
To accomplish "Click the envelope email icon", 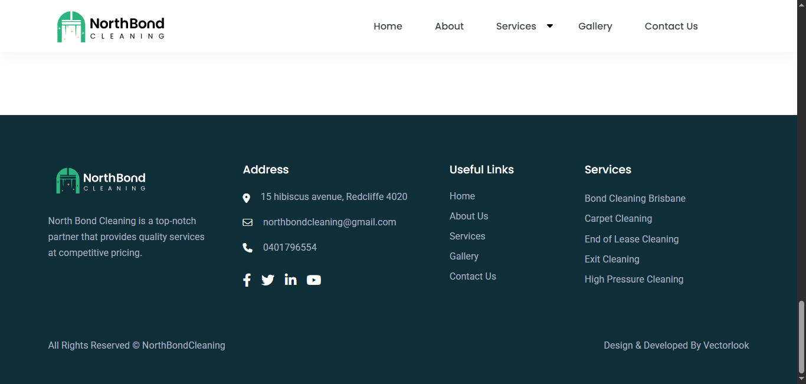I will [x=247, y=222].
